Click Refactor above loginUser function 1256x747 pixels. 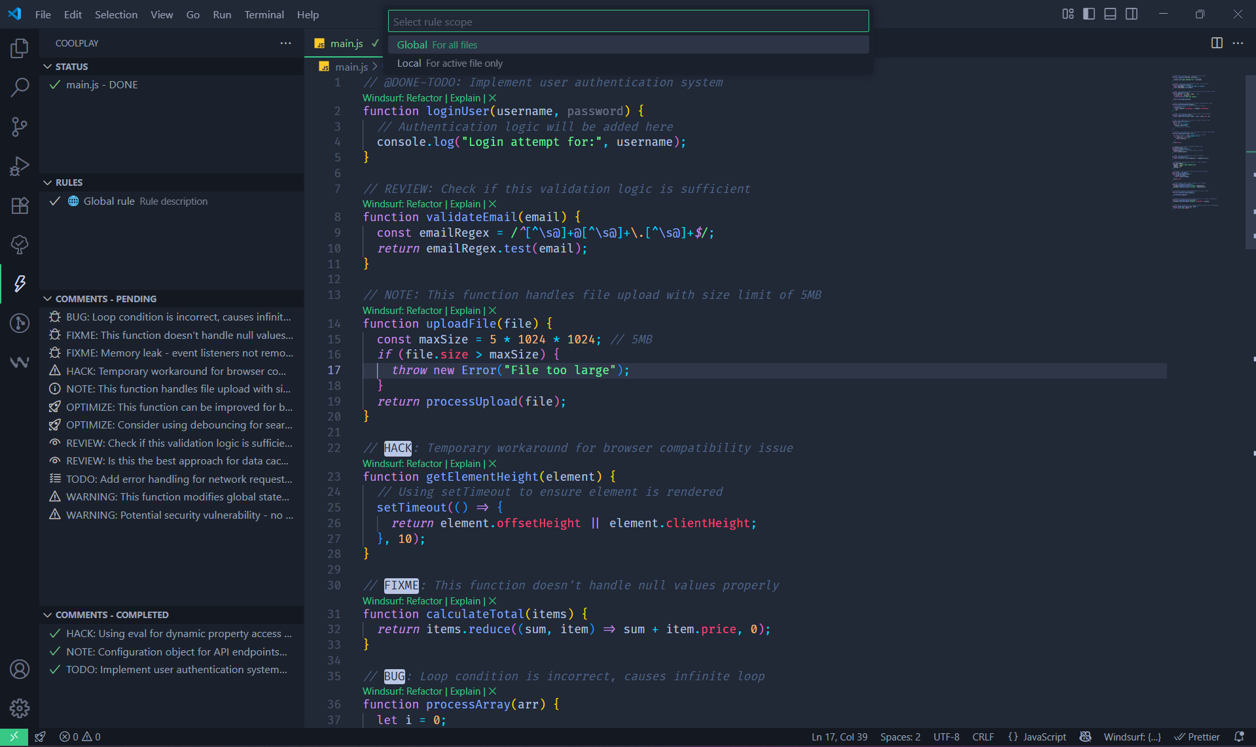click(424, 98)
